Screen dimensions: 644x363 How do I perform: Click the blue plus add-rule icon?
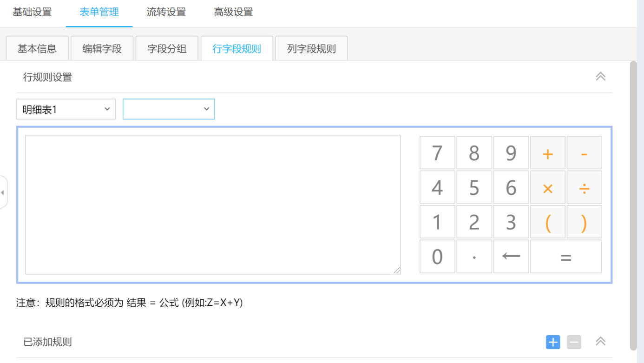[553, 343]
